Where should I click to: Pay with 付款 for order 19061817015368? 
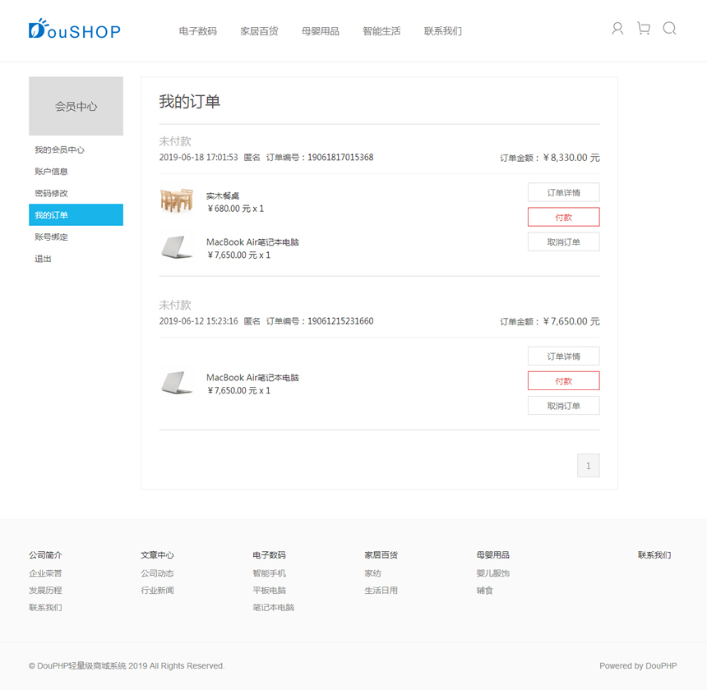point(564,217)
